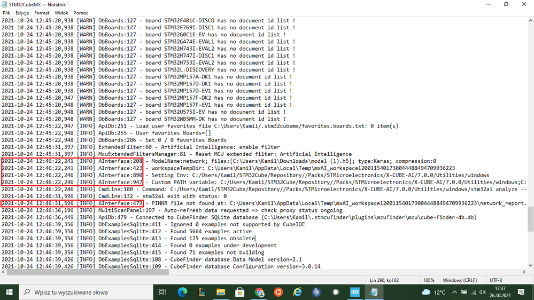Click the 'DbBoards:206' favorites Boards line
This screenshot has height=300, width=534.
click(114, 140)
